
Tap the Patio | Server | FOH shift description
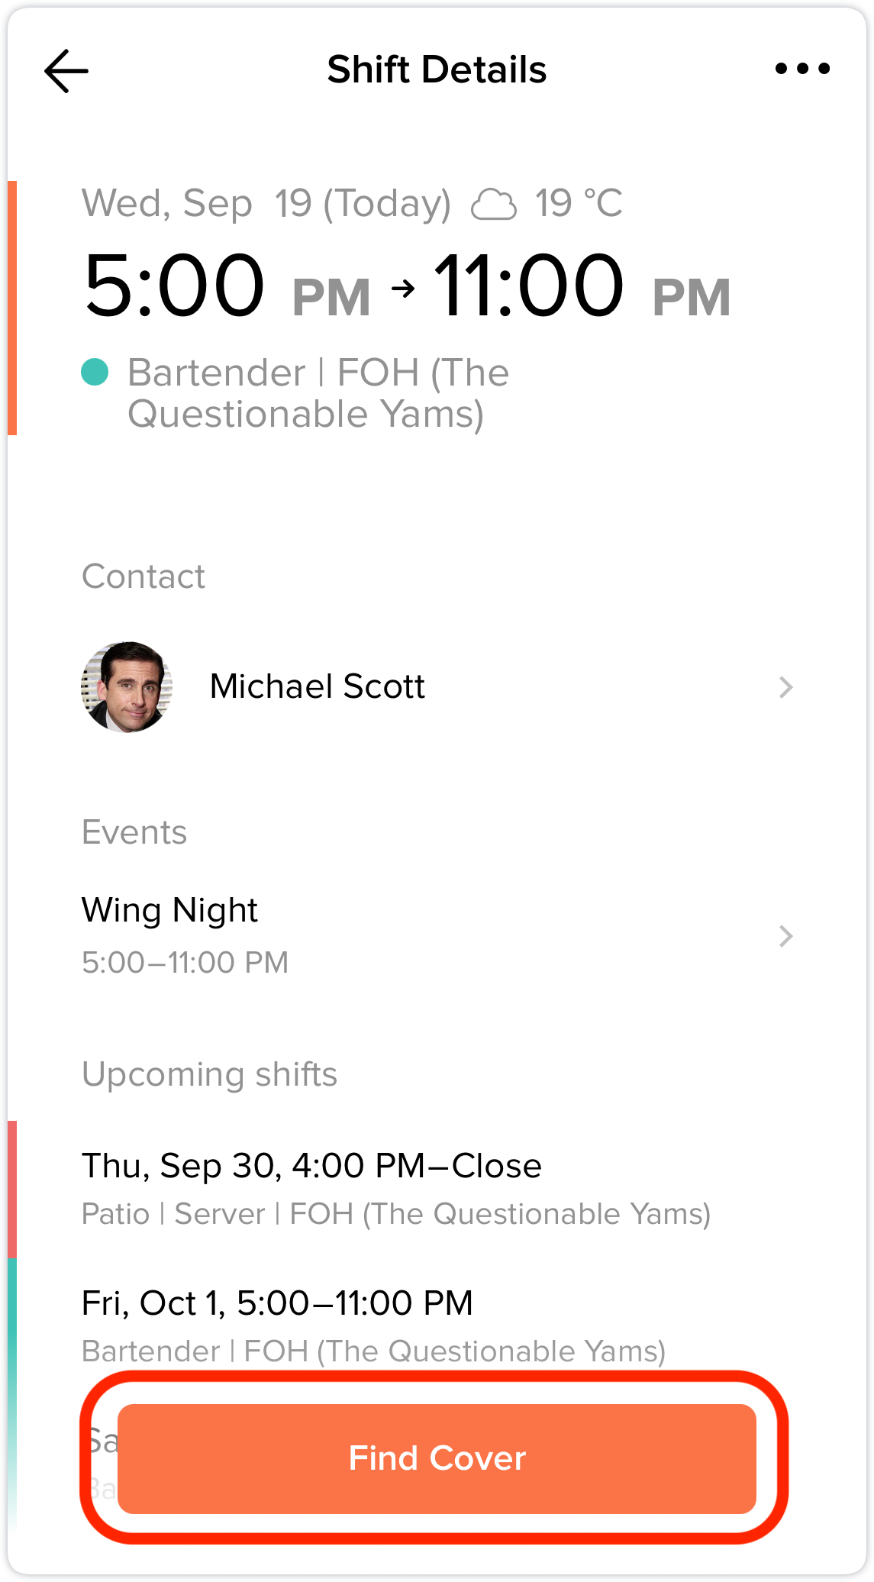click(x=396, y=1214)
